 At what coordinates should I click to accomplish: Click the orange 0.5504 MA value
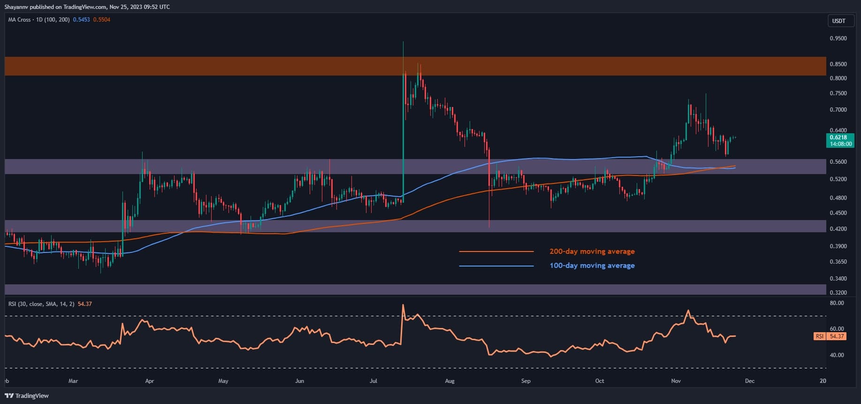(x=102, y=20)
